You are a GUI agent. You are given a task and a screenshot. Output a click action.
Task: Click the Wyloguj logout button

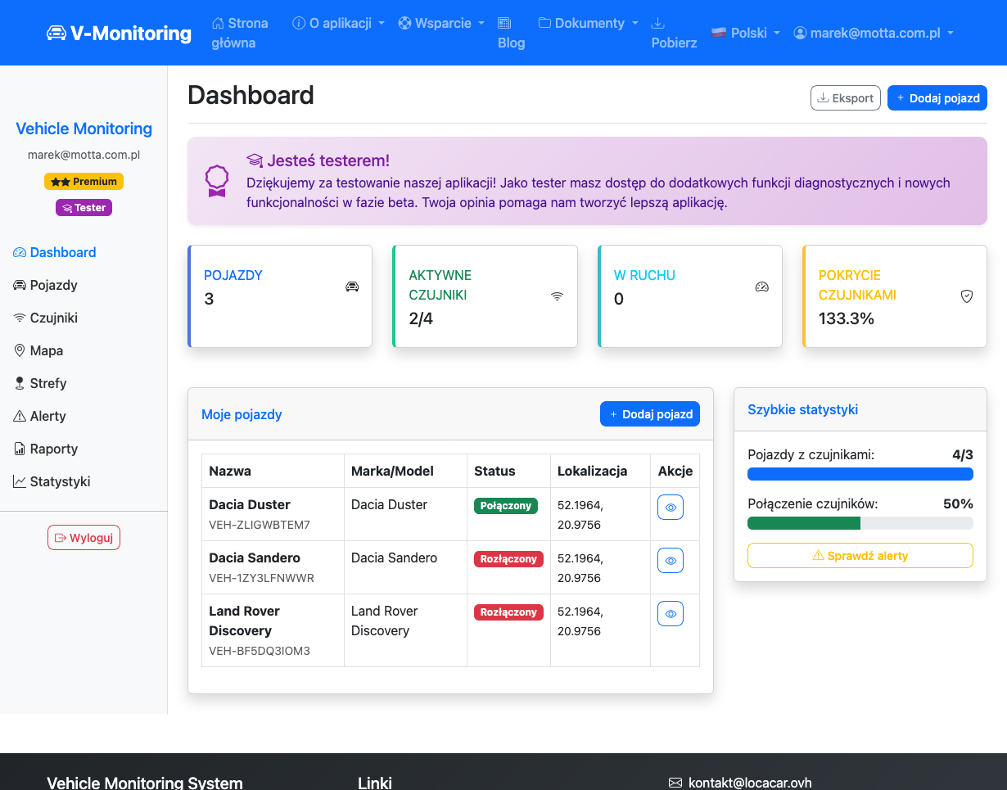84,538
